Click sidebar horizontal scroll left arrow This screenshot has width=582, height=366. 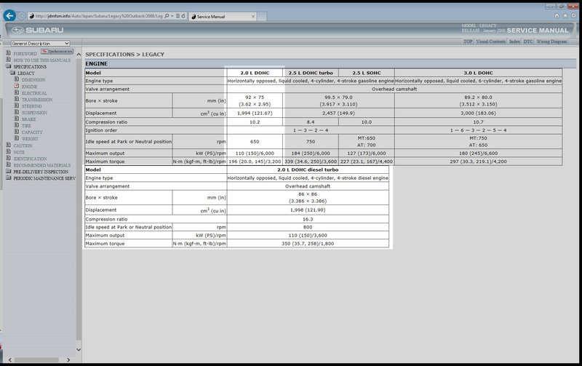[x=10, y=359]
